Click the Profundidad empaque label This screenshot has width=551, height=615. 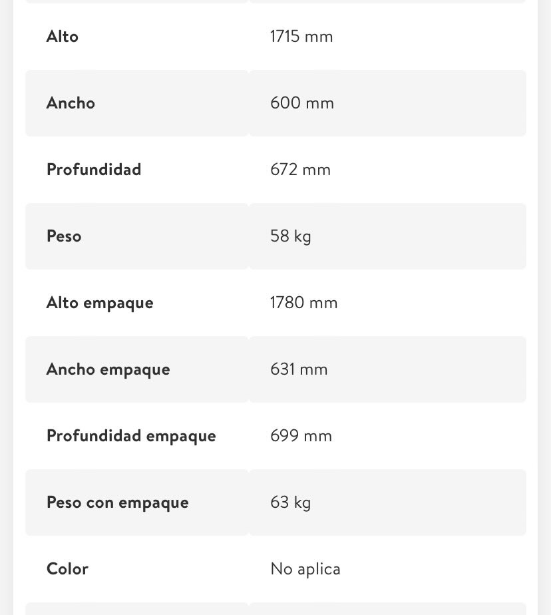131,436
